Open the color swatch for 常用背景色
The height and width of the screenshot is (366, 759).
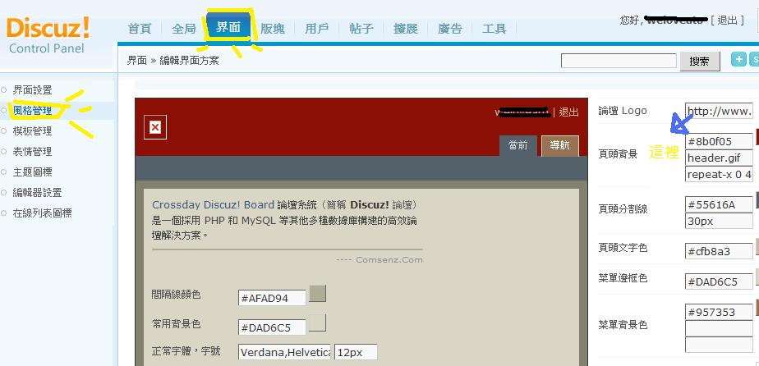(318, 323)
